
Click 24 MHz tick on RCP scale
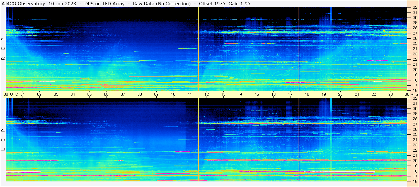point(415,49)
